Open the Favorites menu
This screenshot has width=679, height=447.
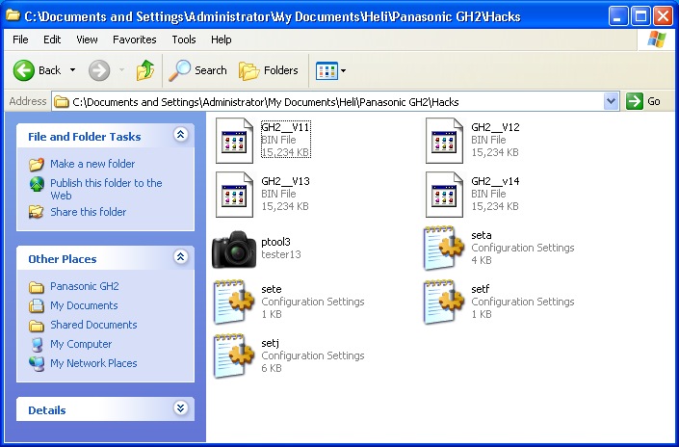click(134, 39)
